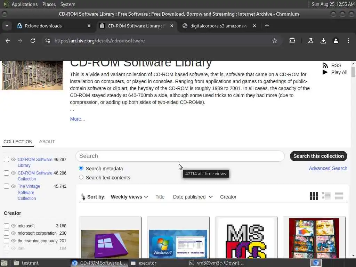This screenshot has height=267, width=356.
Task: Sort results by Creator
Action: [x=228, y=197]
